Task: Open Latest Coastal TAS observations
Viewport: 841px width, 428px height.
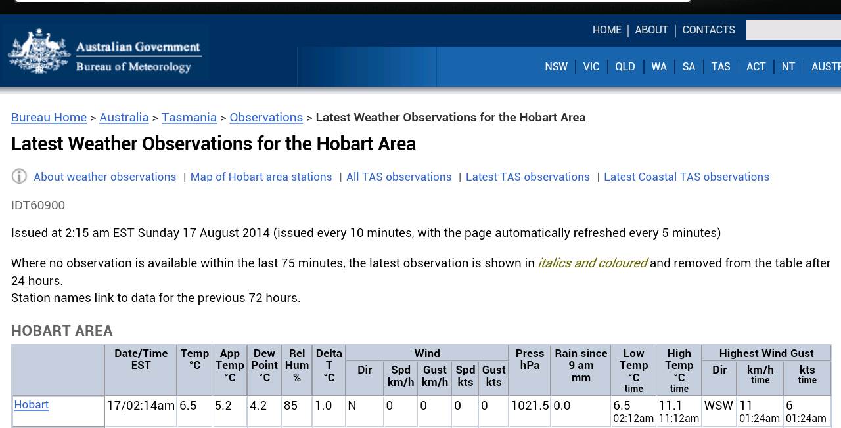Action: pos(686,177)
